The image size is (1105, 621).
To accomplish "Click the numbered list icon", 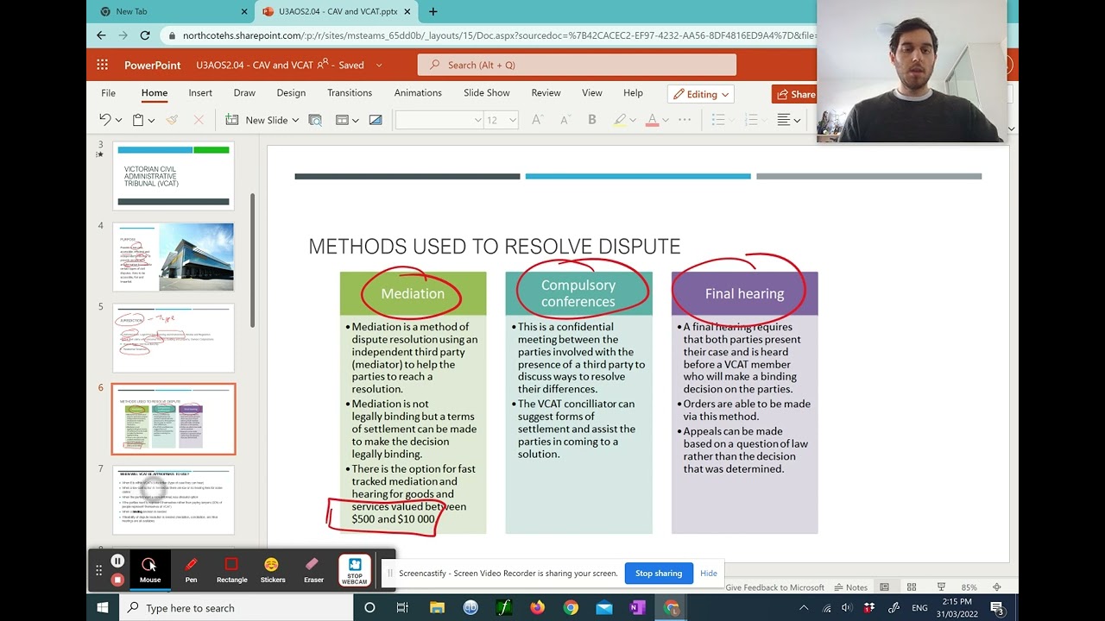I will 751,120.
